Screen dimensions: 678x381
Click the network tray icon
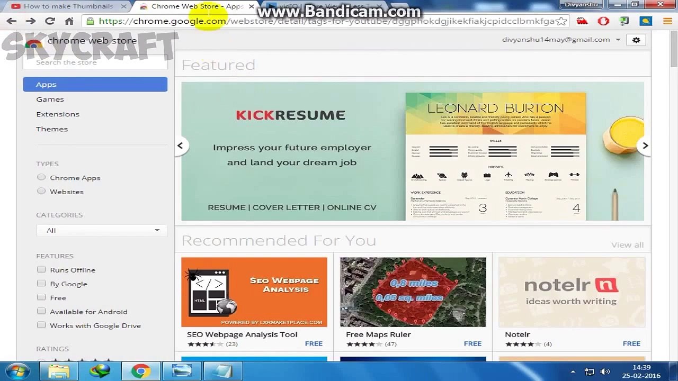point(589,371)
